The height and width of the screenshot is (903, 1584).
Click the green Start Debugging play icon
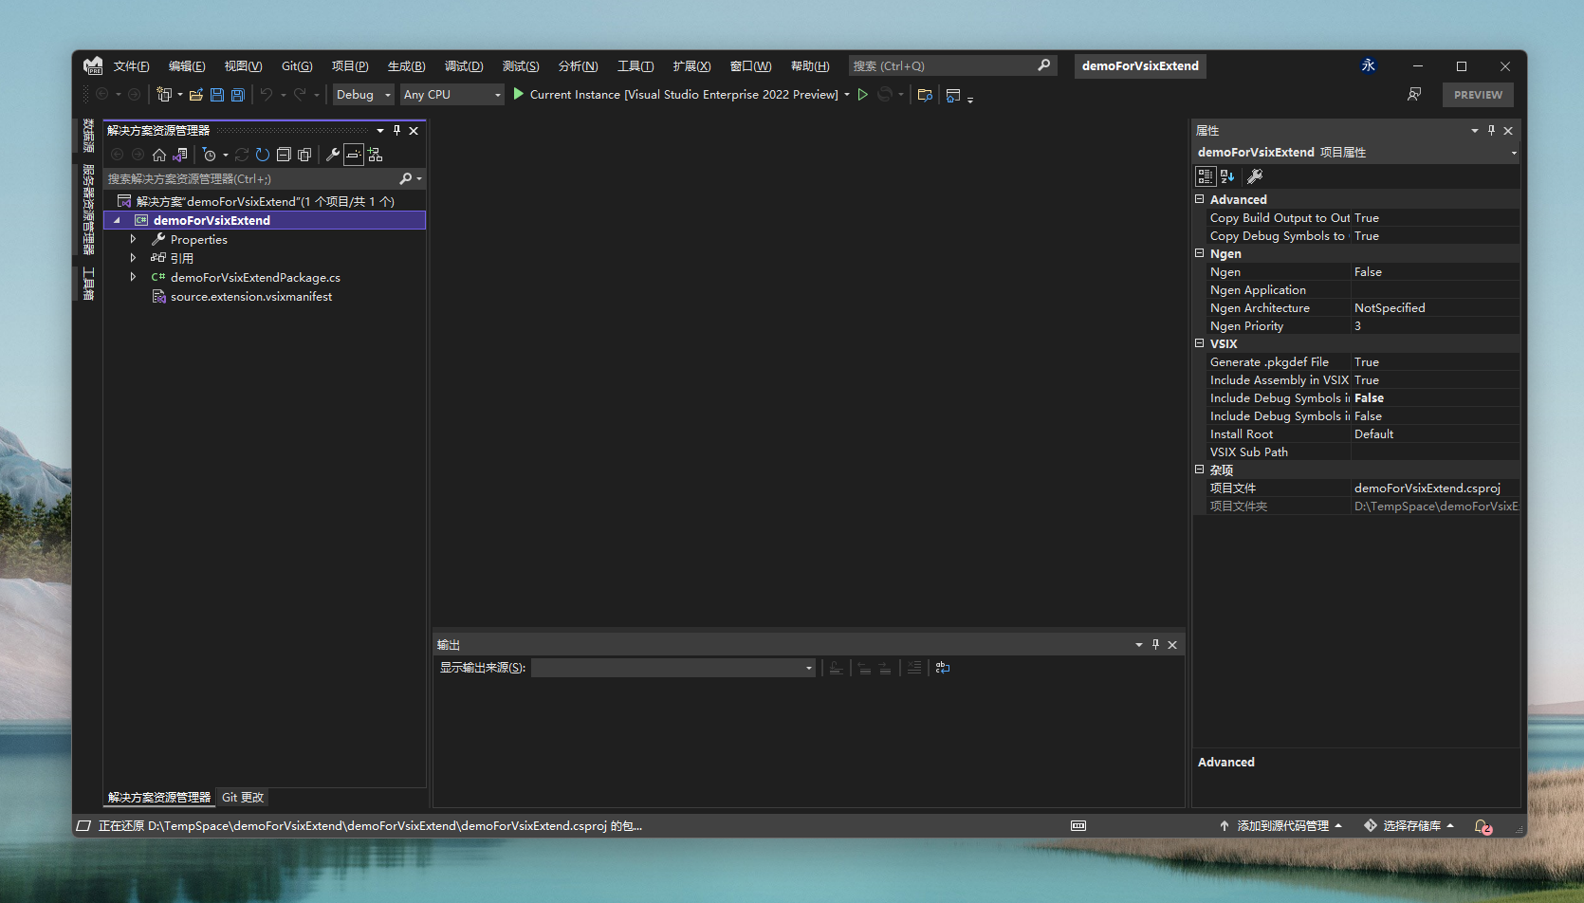click(519, 94)
